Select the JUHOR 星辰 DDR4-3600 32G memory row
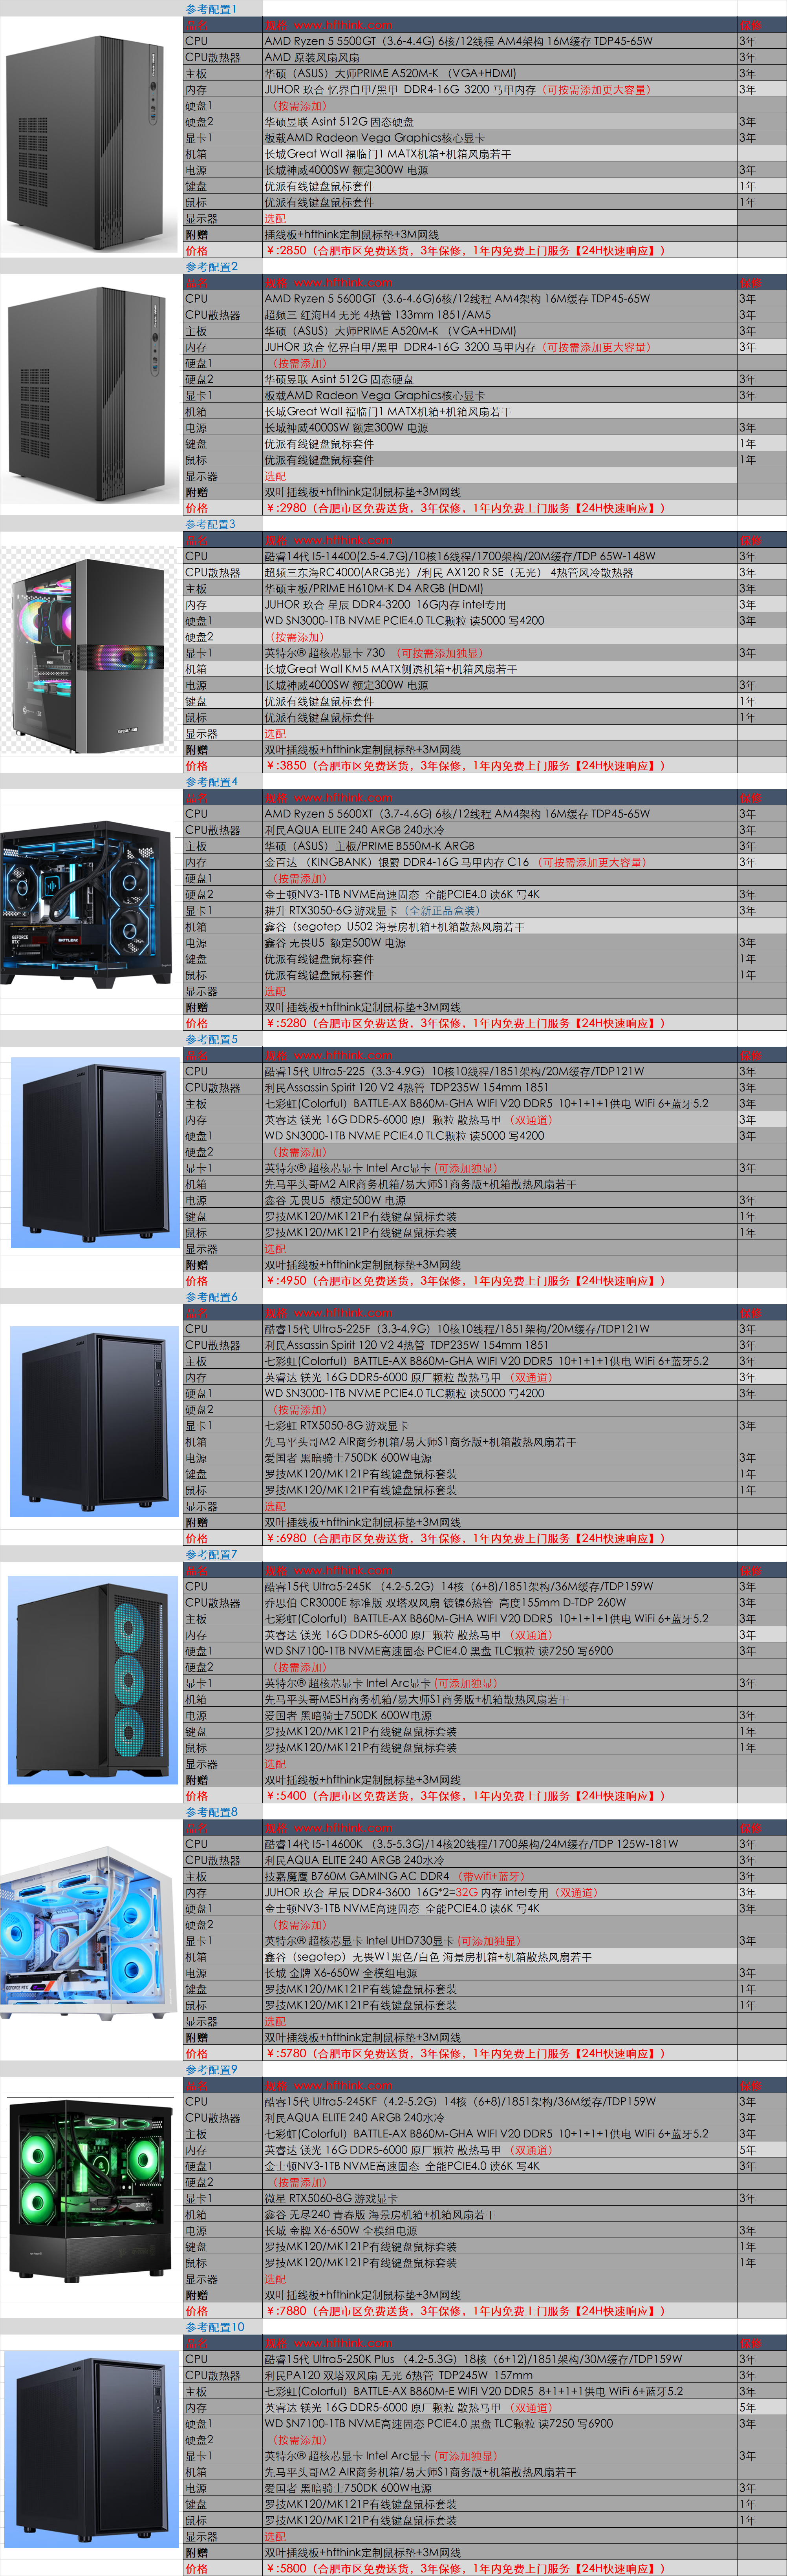787x2576 pixels. 485,1892
